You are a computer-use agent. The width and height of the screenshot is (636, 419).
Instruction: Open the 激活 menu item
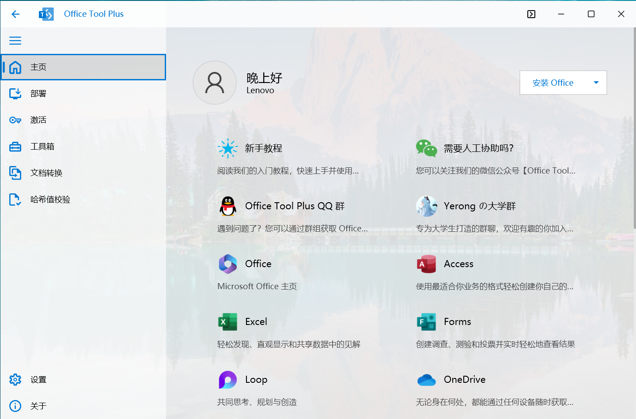[83, 120]
